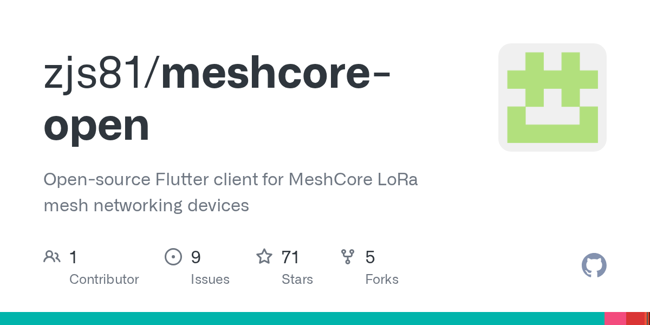Click the issues count 9
The width and height of the screenshot is (650, 325).
(196, 257)
